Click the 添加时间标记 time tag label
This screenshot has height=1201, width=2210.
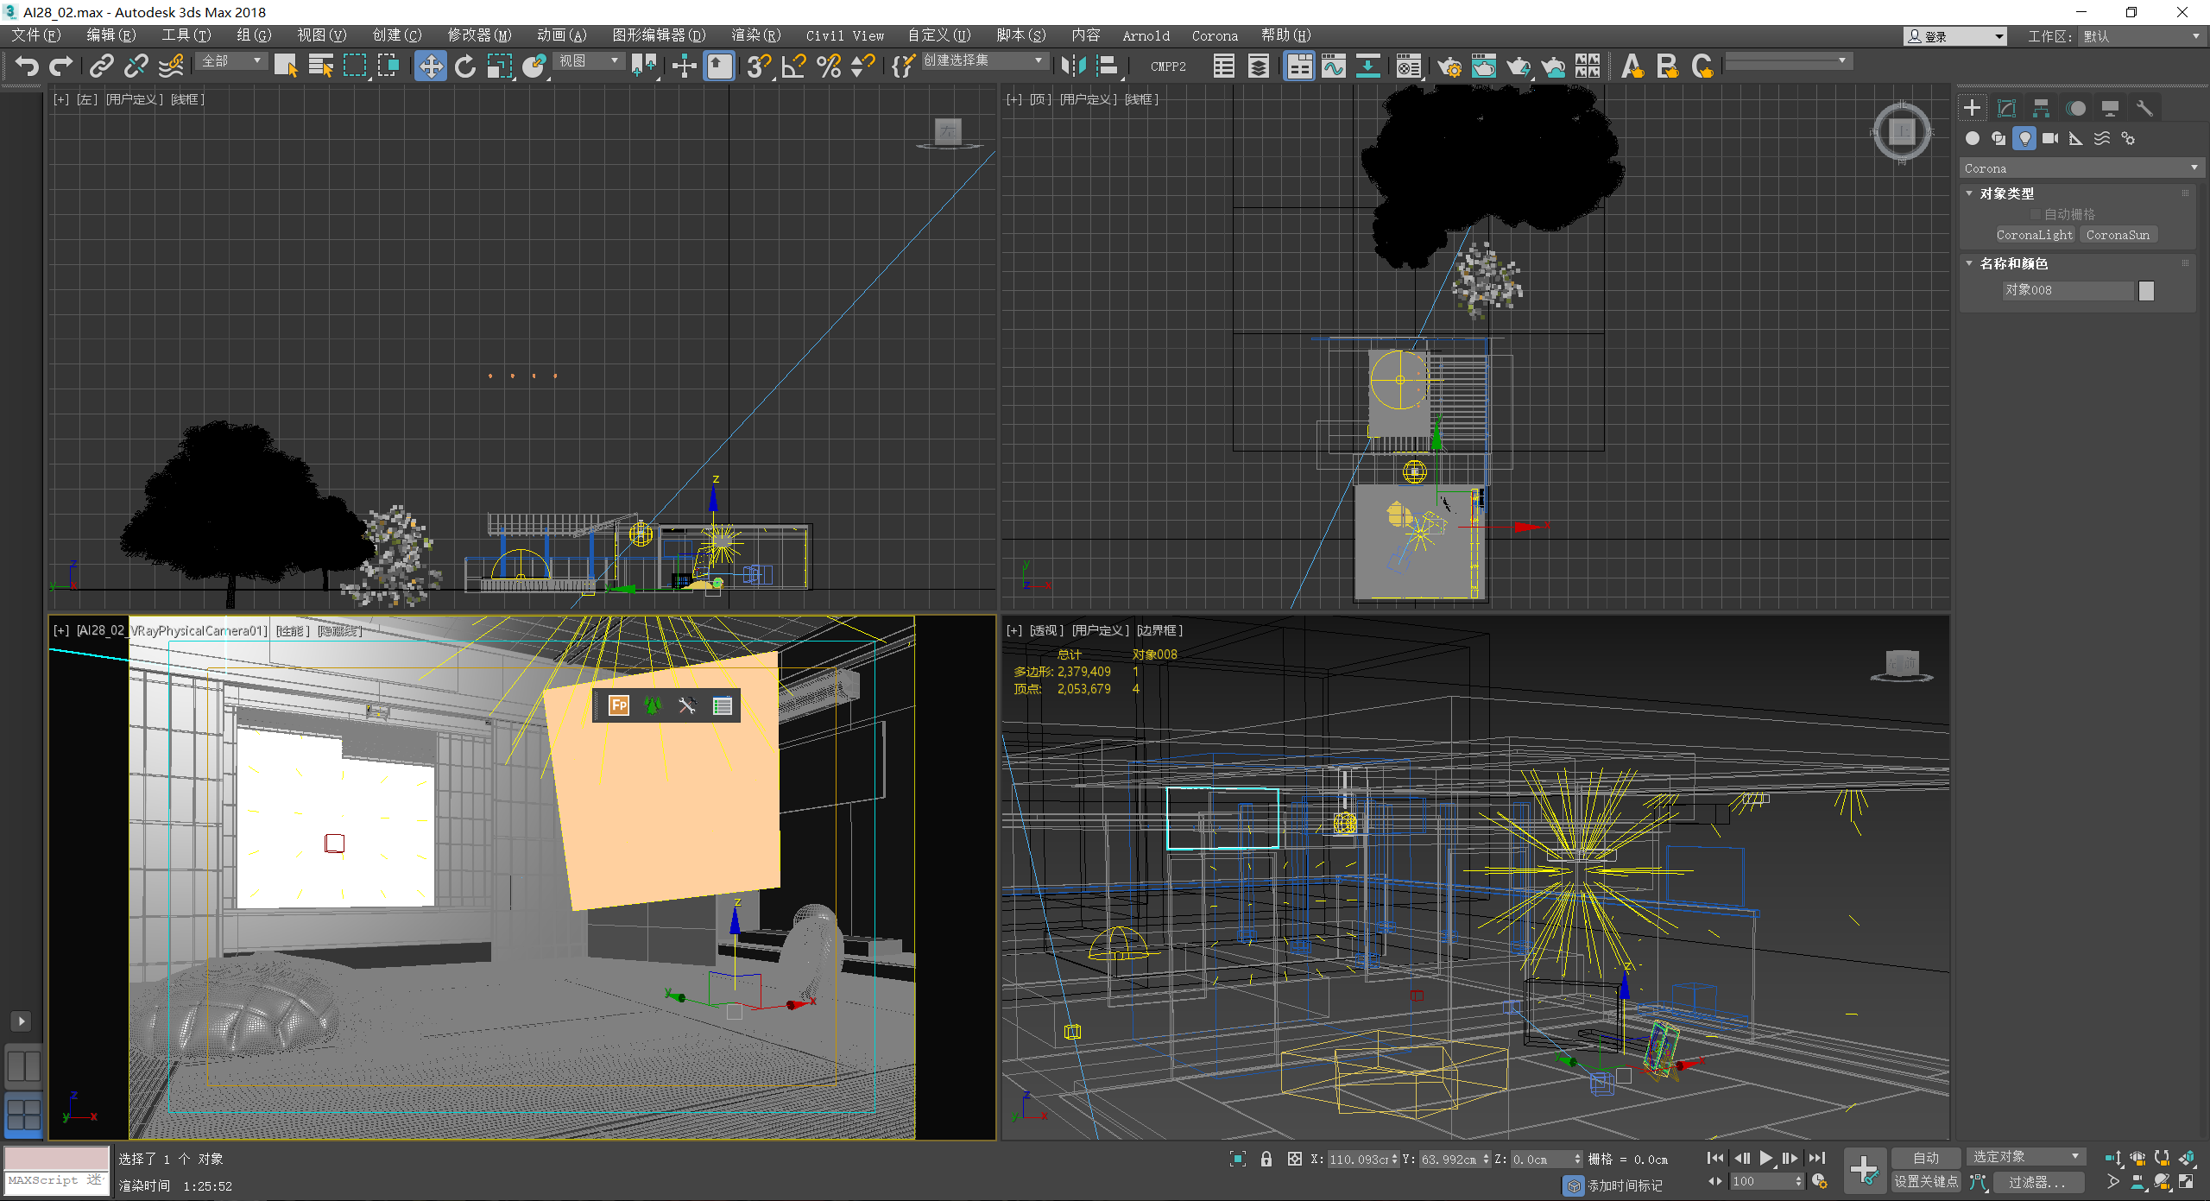(x=1624, y=1185)
